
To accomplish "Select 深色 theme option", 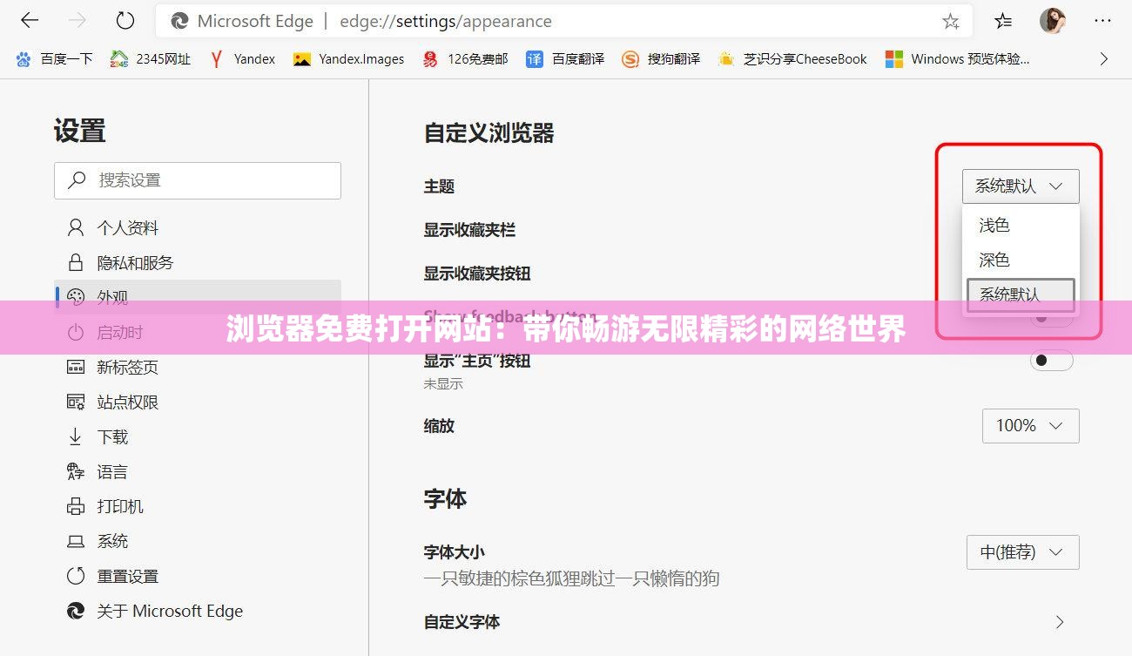I will pyautogui.click(x=1021, y=260).
